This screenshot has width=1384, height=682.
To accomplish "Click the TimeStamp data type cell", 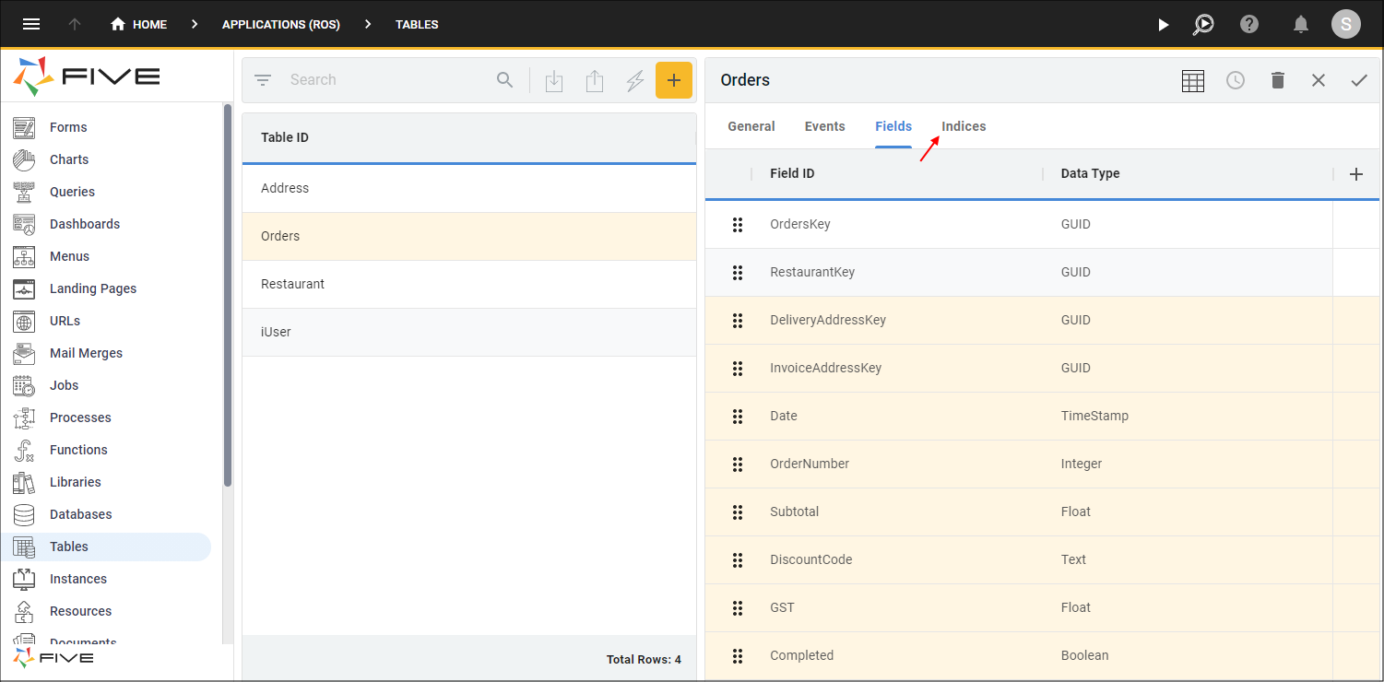I will [x=1094, y=416].
